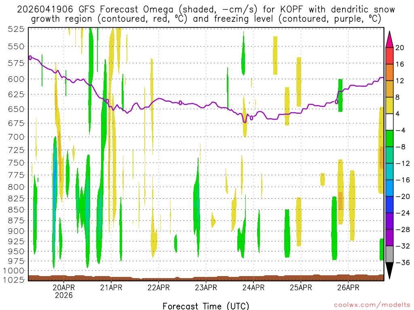The height and width of the screenshot is (310, 414).
Task: Click the 700 pressure level label
Action: click(x=16, y=137)
